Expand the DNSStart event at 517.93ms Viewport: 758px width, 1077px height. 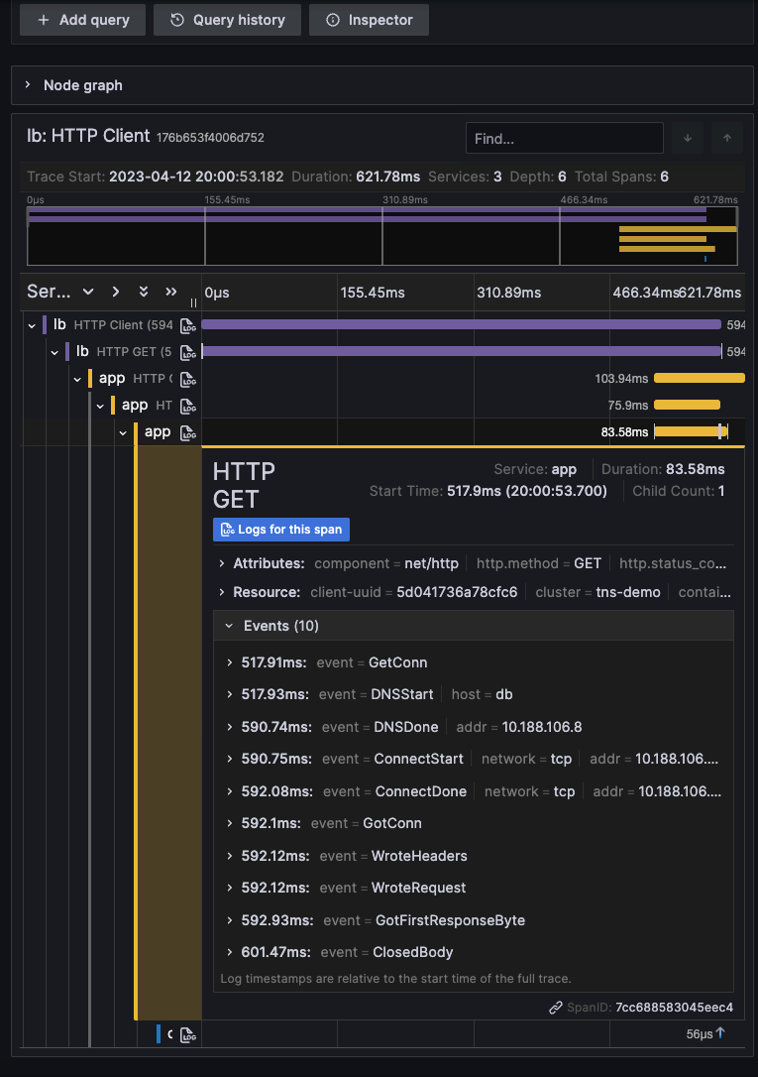tap(227, 694)
